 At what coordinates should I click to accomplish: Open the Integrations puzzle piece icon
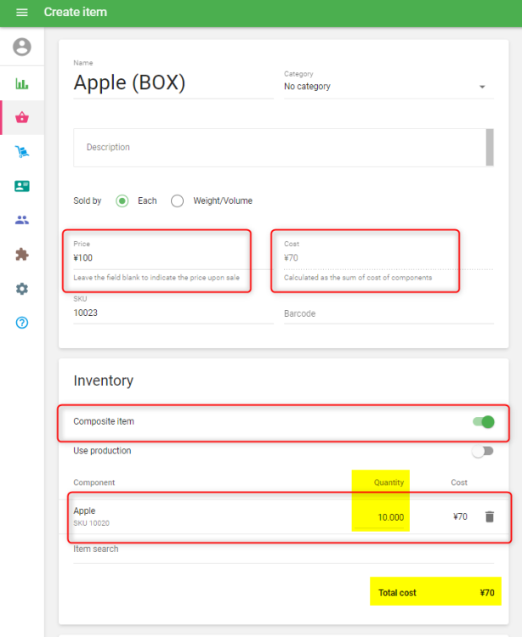click(22, 254)
